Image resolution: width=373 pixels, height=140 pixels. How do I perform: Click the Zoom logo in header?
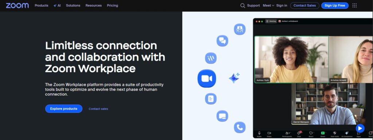point(17,5)
